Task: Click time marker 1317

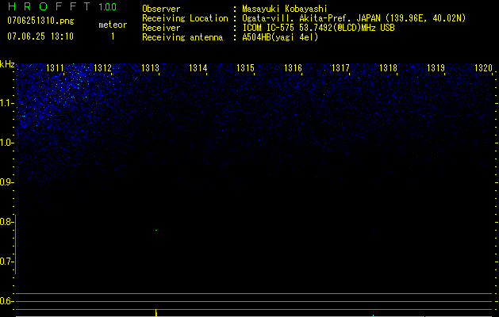Action: point(340,68)
